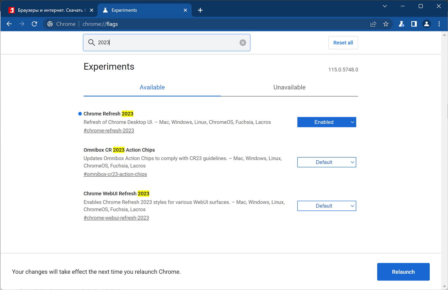Bookmark this page with star icon
This screenshot has width=448, height=290.
[x=386, y=24]
